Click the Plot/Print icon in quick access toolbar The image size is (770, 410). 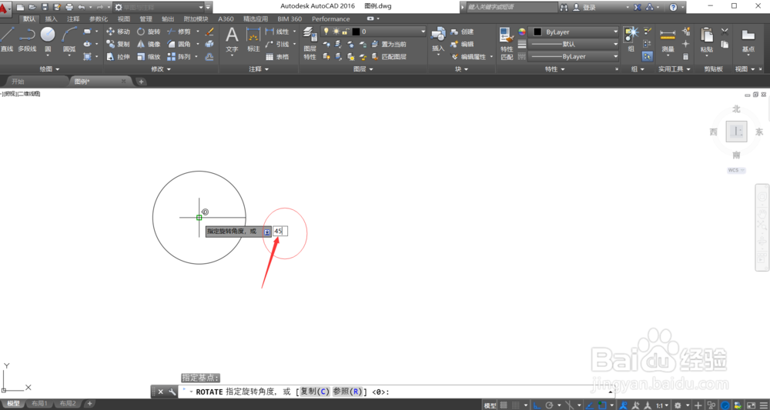[69, 7]
